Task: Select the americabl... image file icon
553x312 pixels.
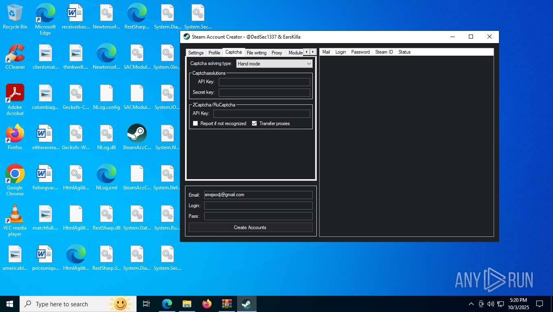Action: point(15,258)
